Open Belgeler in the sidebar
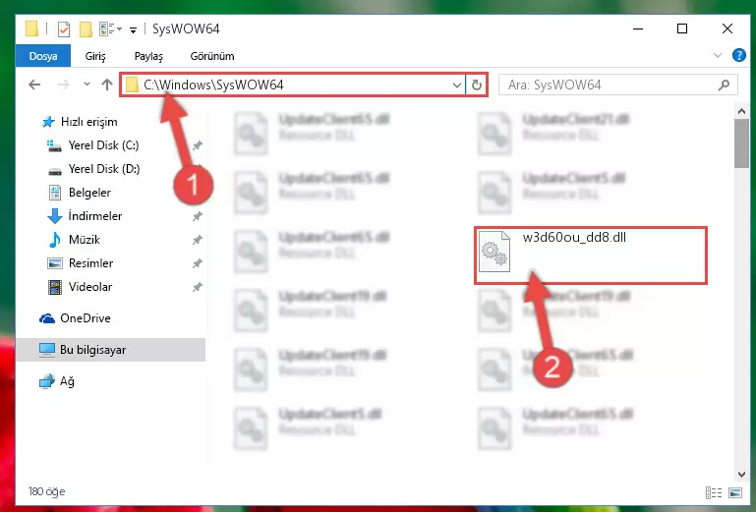 tap(89, 193)
